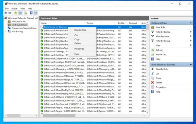The width and height of the screenshot is (196, 124).
Task: Select Outbound Rules in the tree
Action: pyautogui.click(x=19, y=25)
